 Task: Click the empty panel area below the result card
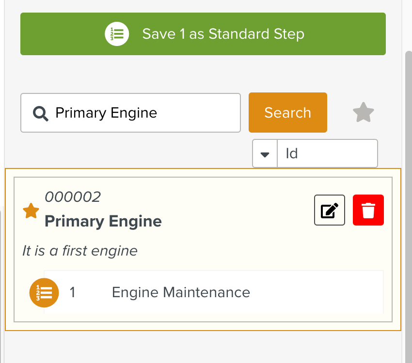tap(204, 347)
